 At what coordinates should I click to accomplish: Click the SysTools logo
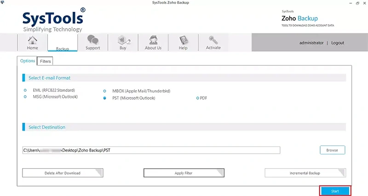tap(54, 20)
